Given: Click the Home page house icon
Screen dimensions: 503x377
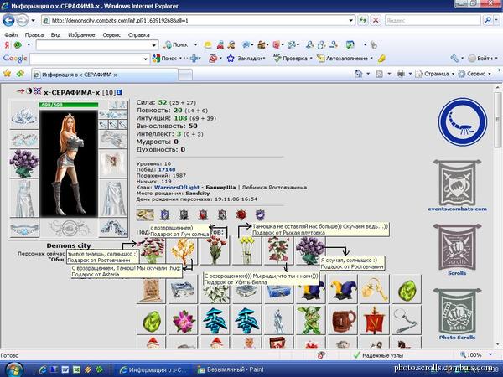Looking at the screenshot, I should point(358,74).
